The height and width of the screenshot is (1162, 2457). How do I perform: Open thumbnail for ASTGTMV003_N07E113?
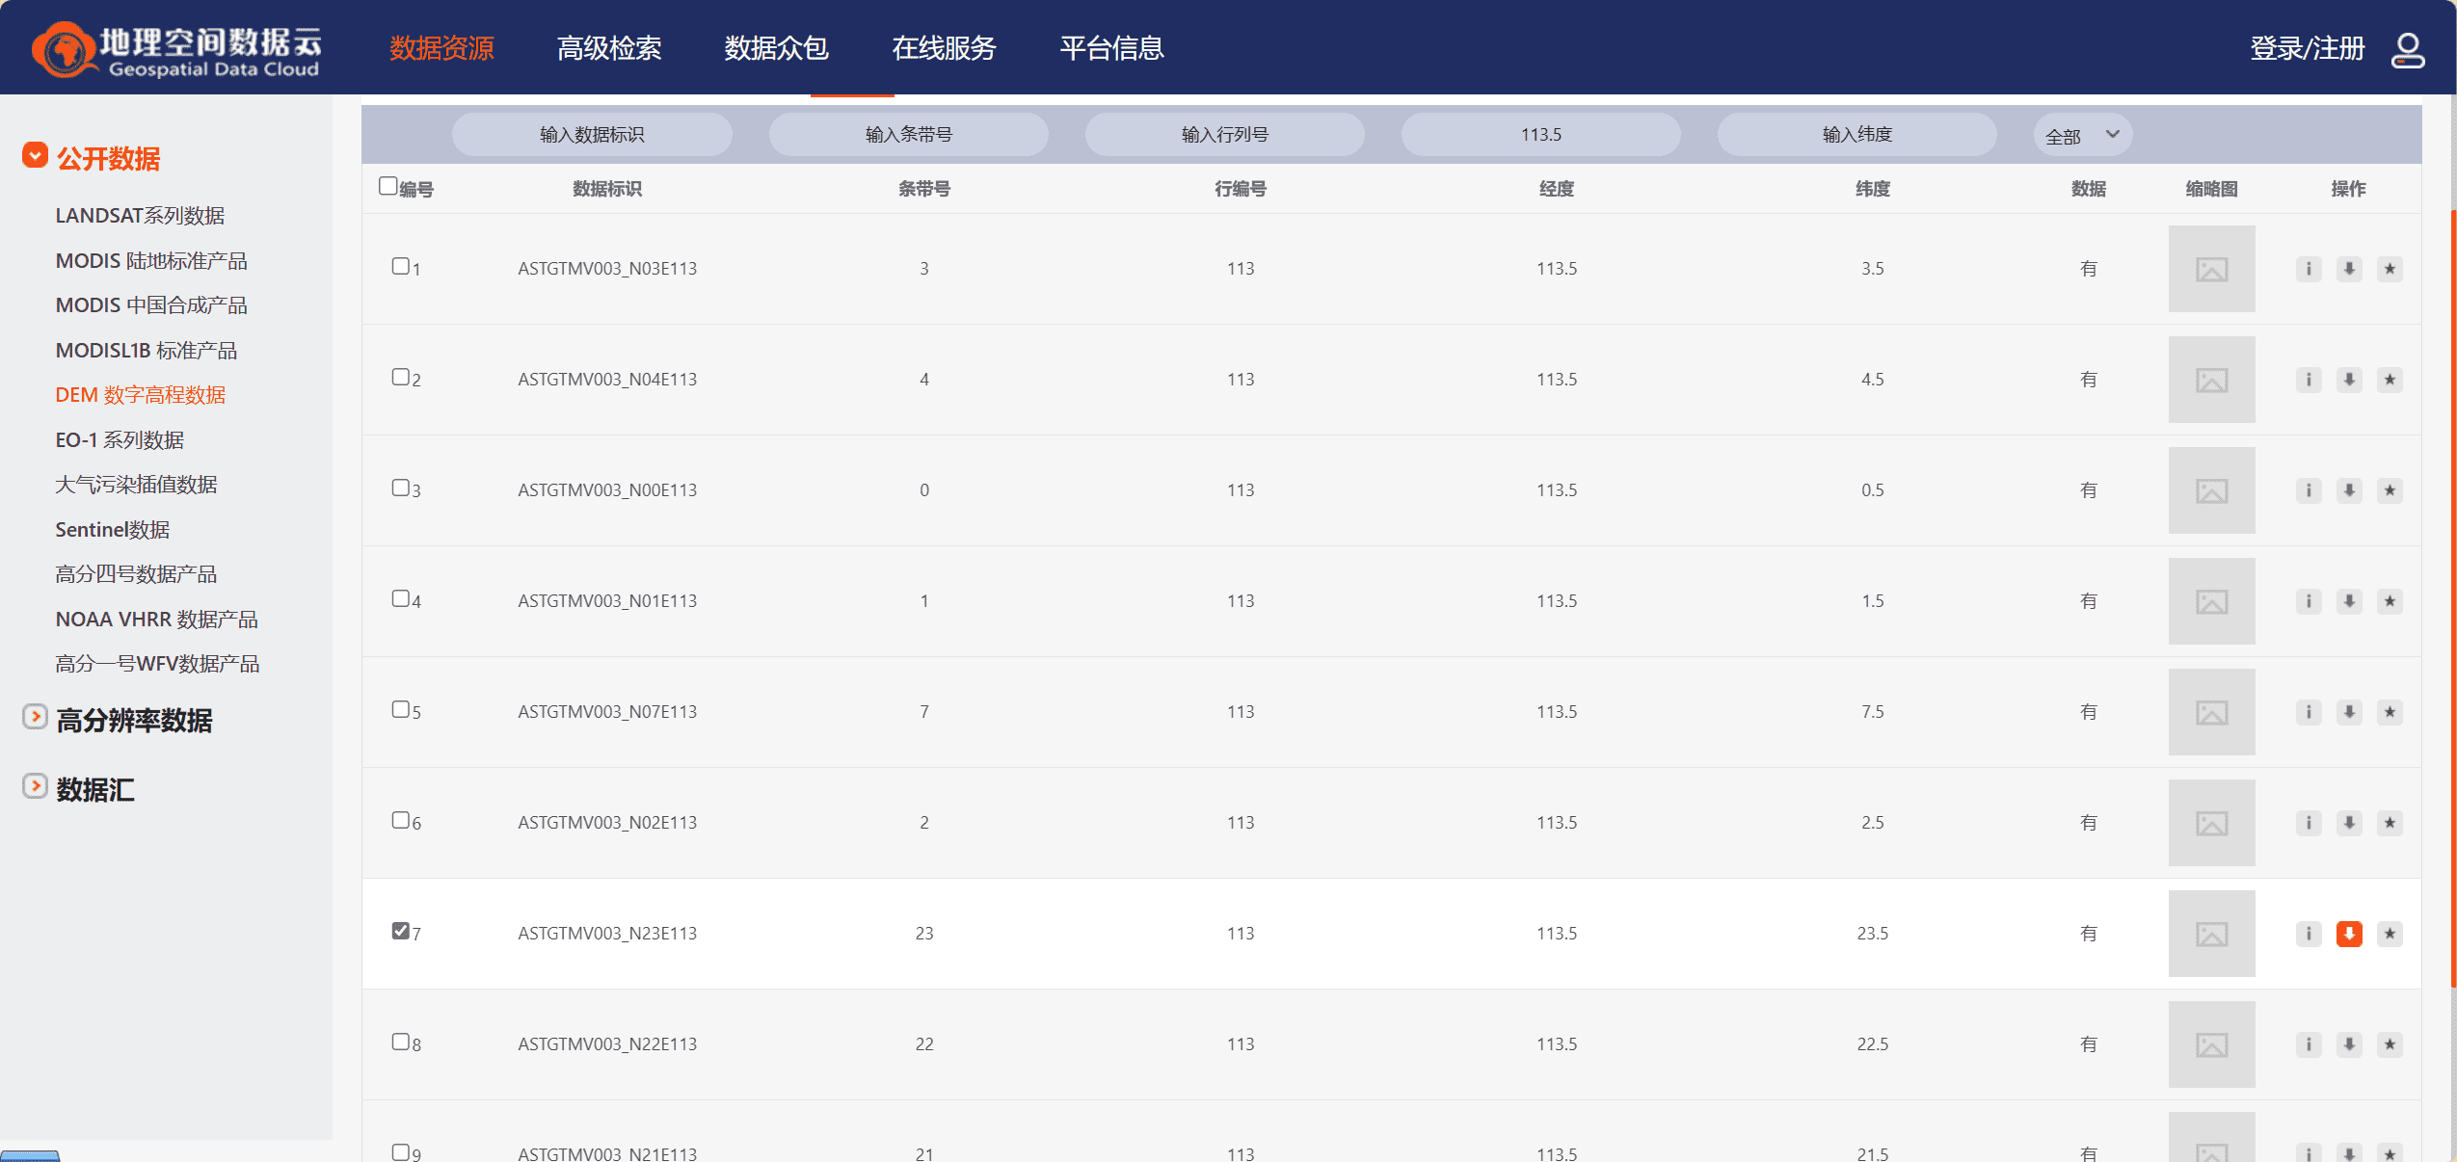coord(2211,712)
